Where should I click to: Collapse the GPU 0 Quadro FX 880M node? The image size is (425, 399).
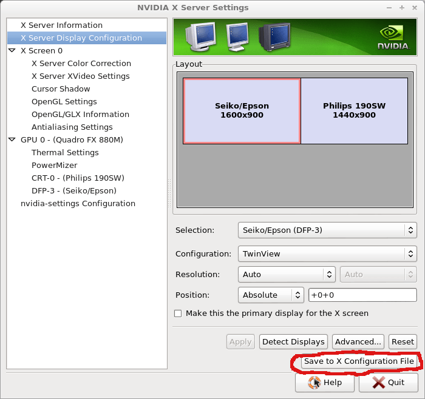point(12,139)
